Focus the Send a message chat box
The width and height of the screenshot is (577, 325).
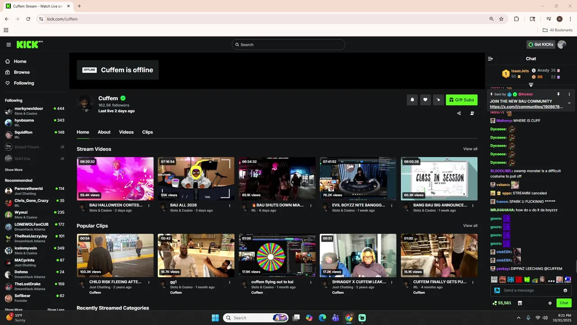(x=531, y=290)
